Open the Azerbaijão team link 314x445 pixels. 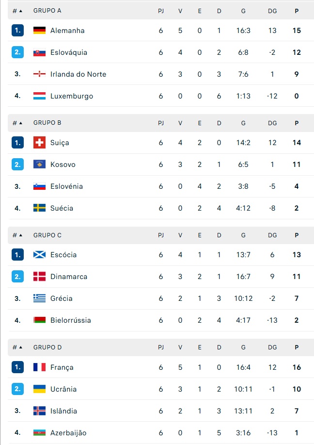(68, 433)
